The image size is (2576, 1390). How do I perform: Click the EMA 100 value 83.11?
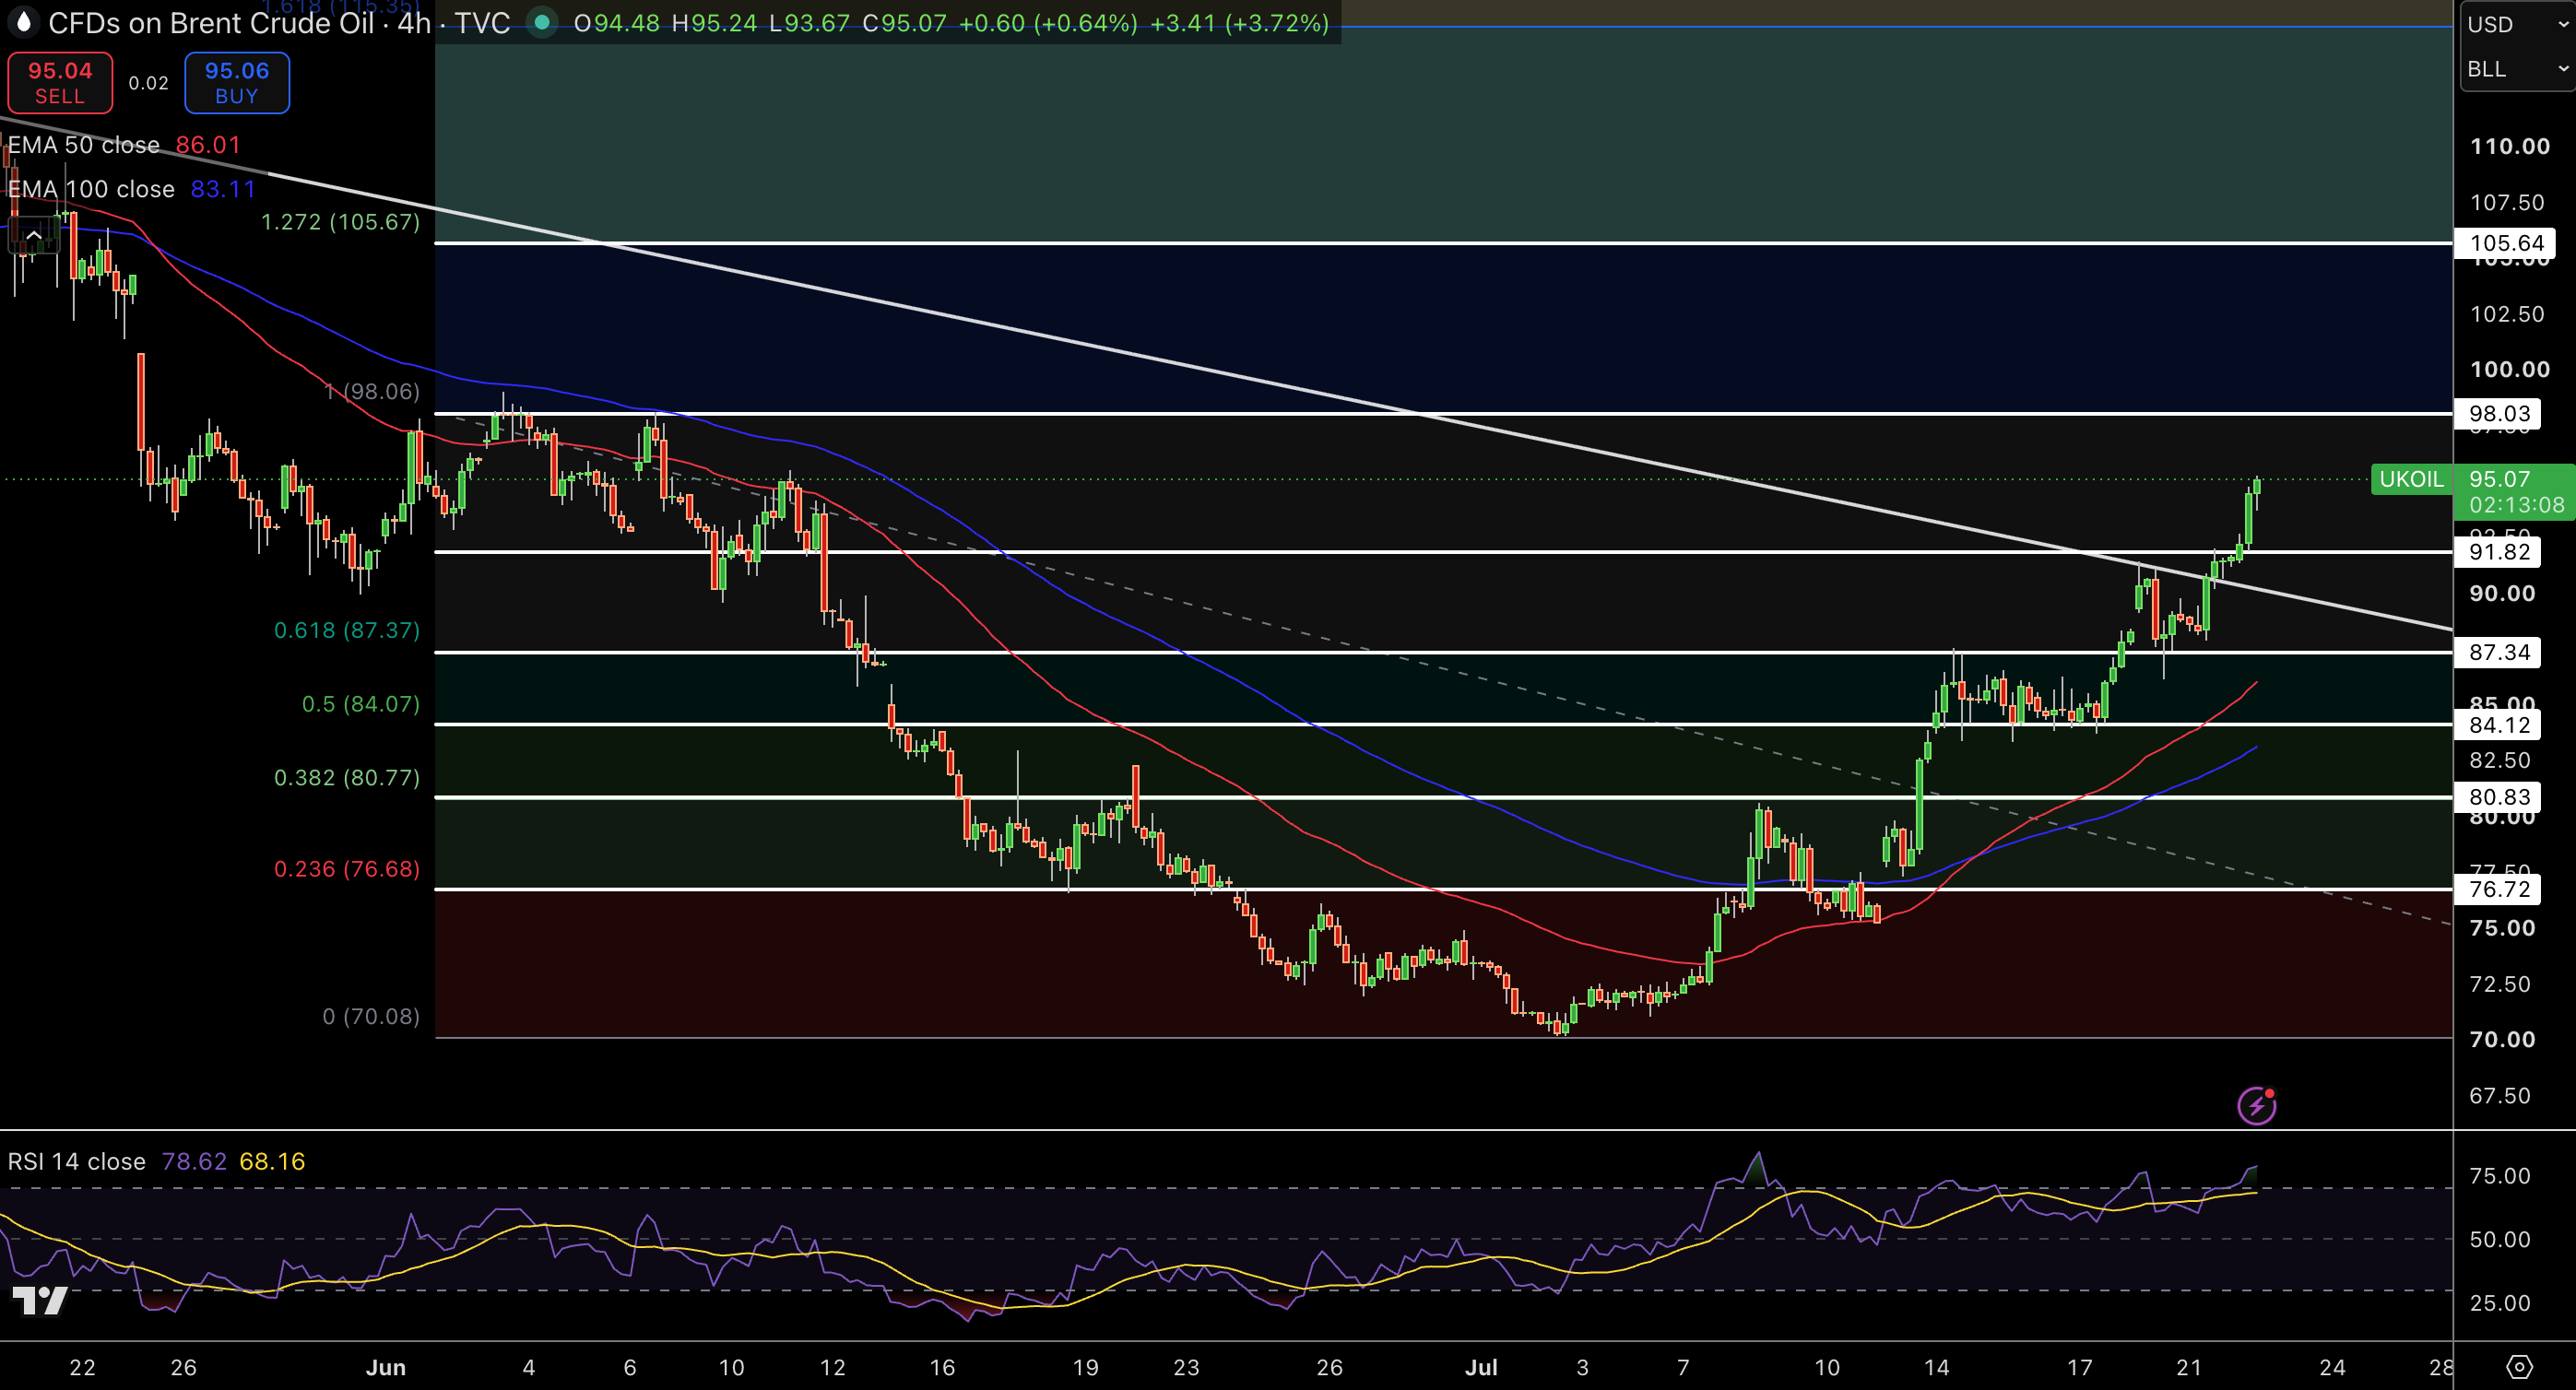(x=223, y=189)
